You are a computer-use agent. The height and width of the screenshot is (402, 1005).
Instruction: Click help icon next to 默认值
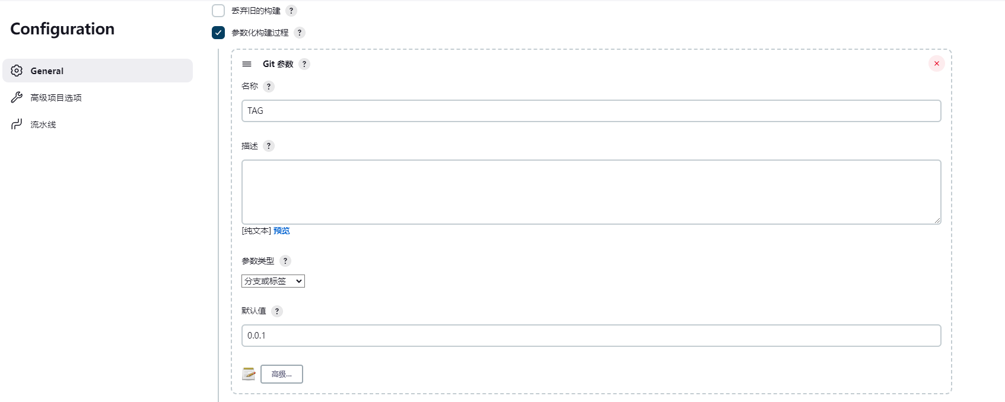(277, 311)
